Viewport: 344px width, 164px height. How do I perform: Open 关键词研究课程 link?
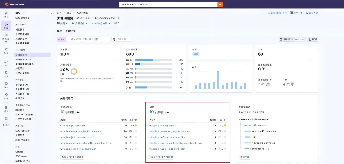click(277, 13)
